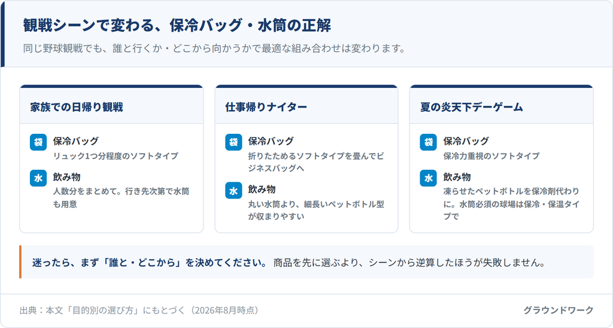Click text リュック1つ分程度のソフトタイプ

coord(116,155)
